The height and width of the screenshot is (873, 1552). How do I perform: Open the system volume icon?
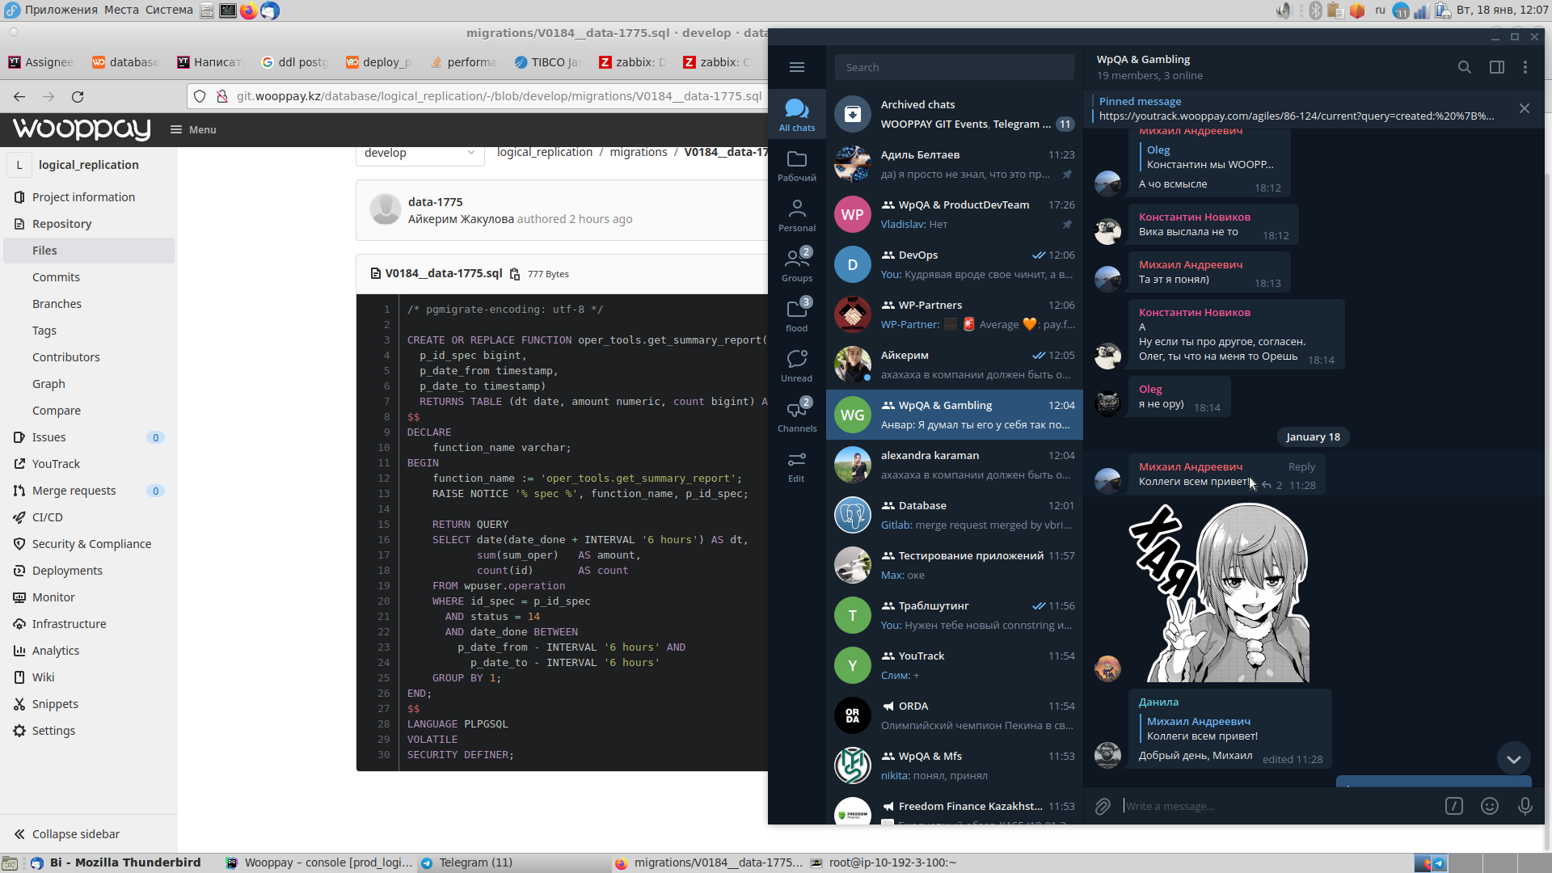(1284, 11)
